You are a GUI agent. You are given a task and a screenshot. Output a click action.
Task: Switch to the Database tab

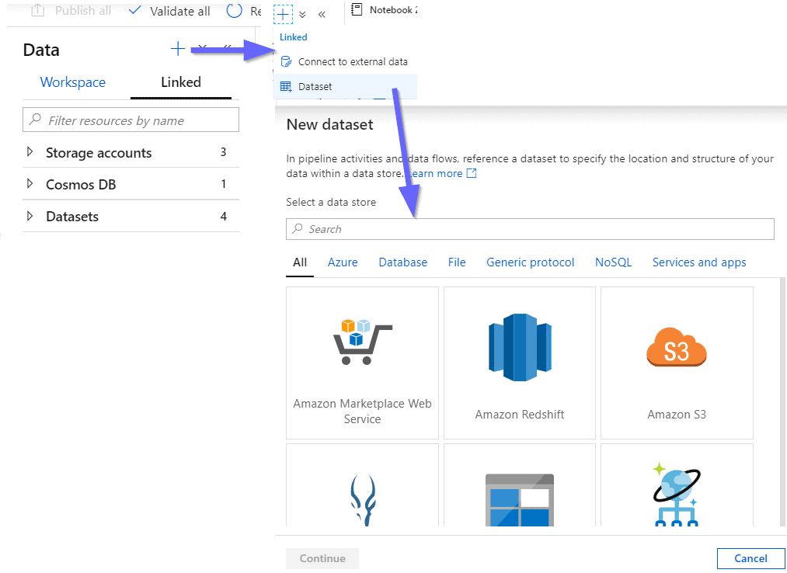[x=403, y=262]
